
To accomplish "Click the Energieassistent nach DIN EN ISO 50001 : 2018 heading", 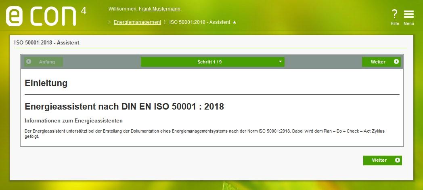I will click(124, 106).
